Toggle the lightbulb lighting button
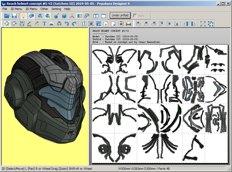232x172 pixels. 23,16
